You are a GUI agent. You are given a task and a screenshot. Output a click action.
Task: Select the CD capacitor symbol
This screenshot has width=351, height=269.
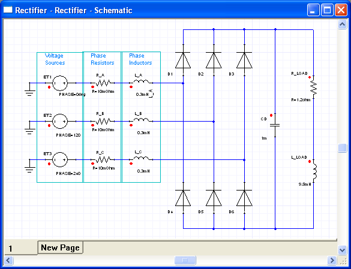(x=275, y=125)
